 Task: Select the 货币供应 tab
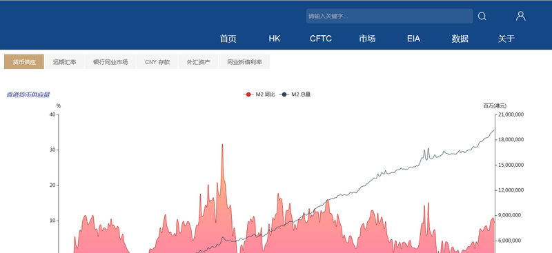(x=24, y=62)
